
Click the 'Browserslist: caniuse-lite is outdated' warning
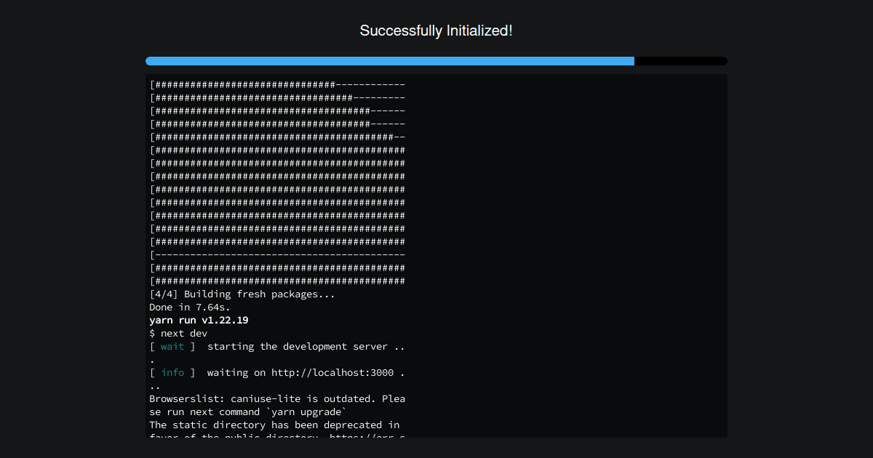[x=276, y=398]
